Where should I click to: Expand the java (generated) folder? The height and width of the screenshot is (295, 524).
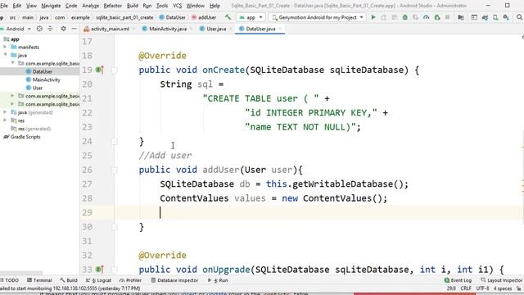coord(5,112)
